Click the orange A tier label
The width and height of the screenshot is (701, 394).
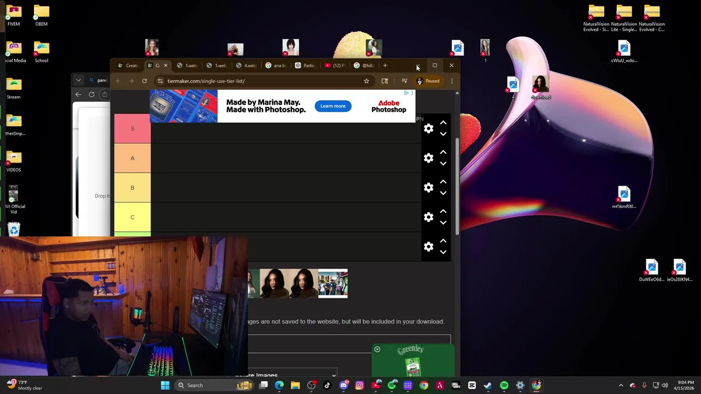click(x=132, y=158)
